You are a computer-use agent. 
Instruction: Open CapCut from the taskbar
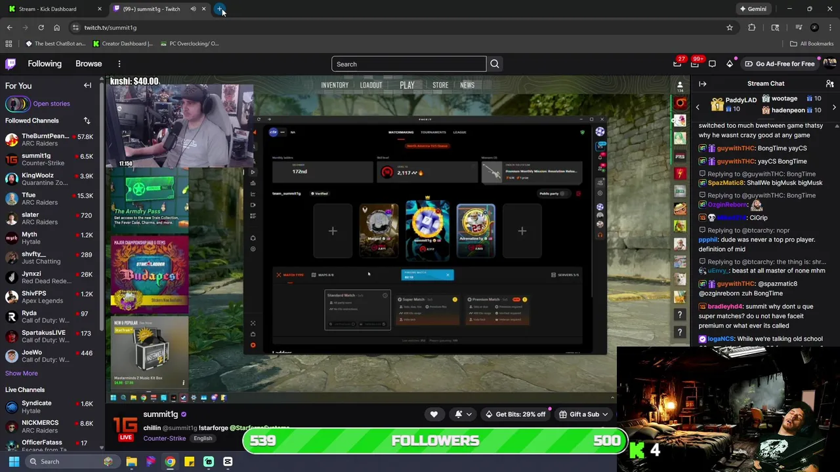[x=228, y=462]
